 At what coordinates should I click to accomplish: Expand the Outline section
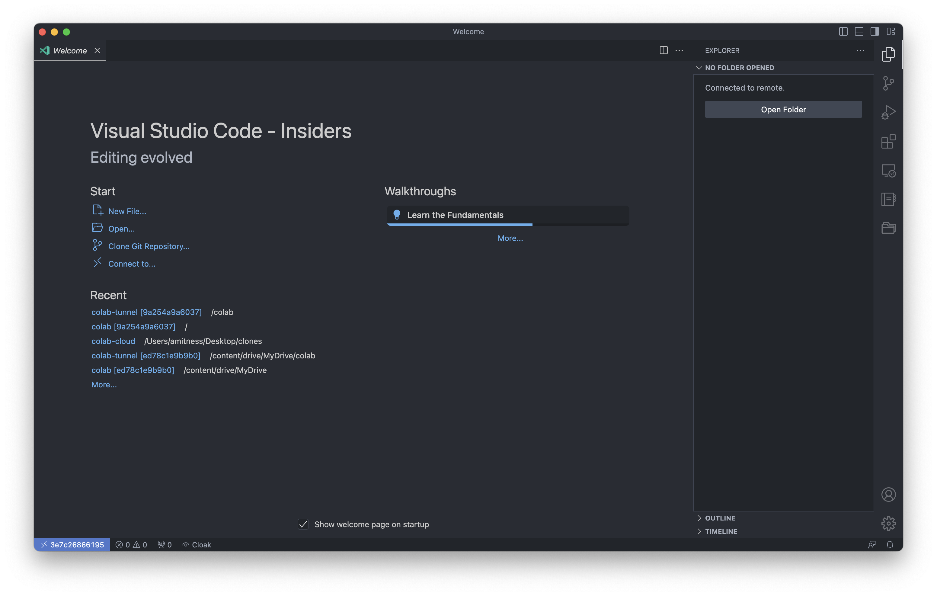[x=720, y=518]
